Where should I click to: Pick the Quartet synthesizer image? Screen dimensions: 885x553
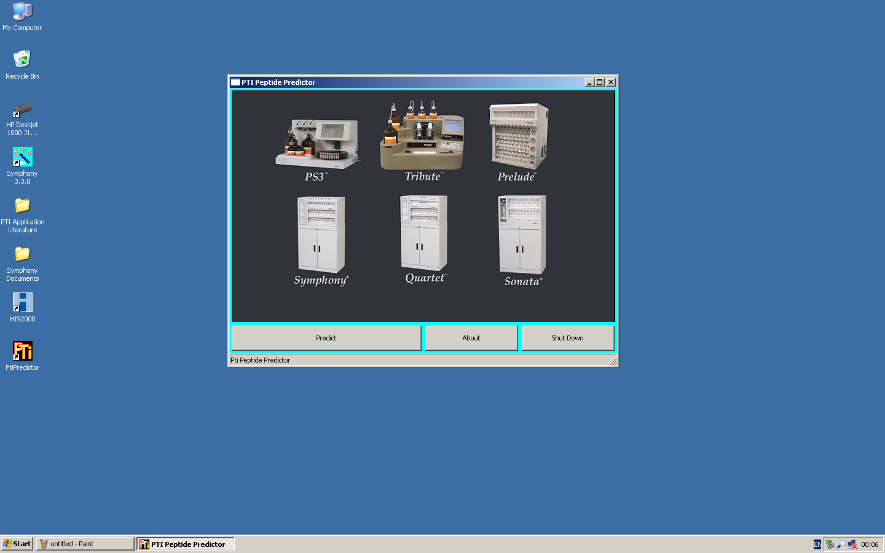point(423,233)
